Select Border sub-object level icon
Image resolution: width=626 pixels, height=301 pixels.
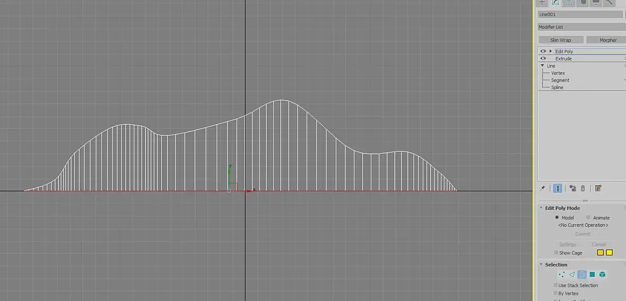(582, 275)
